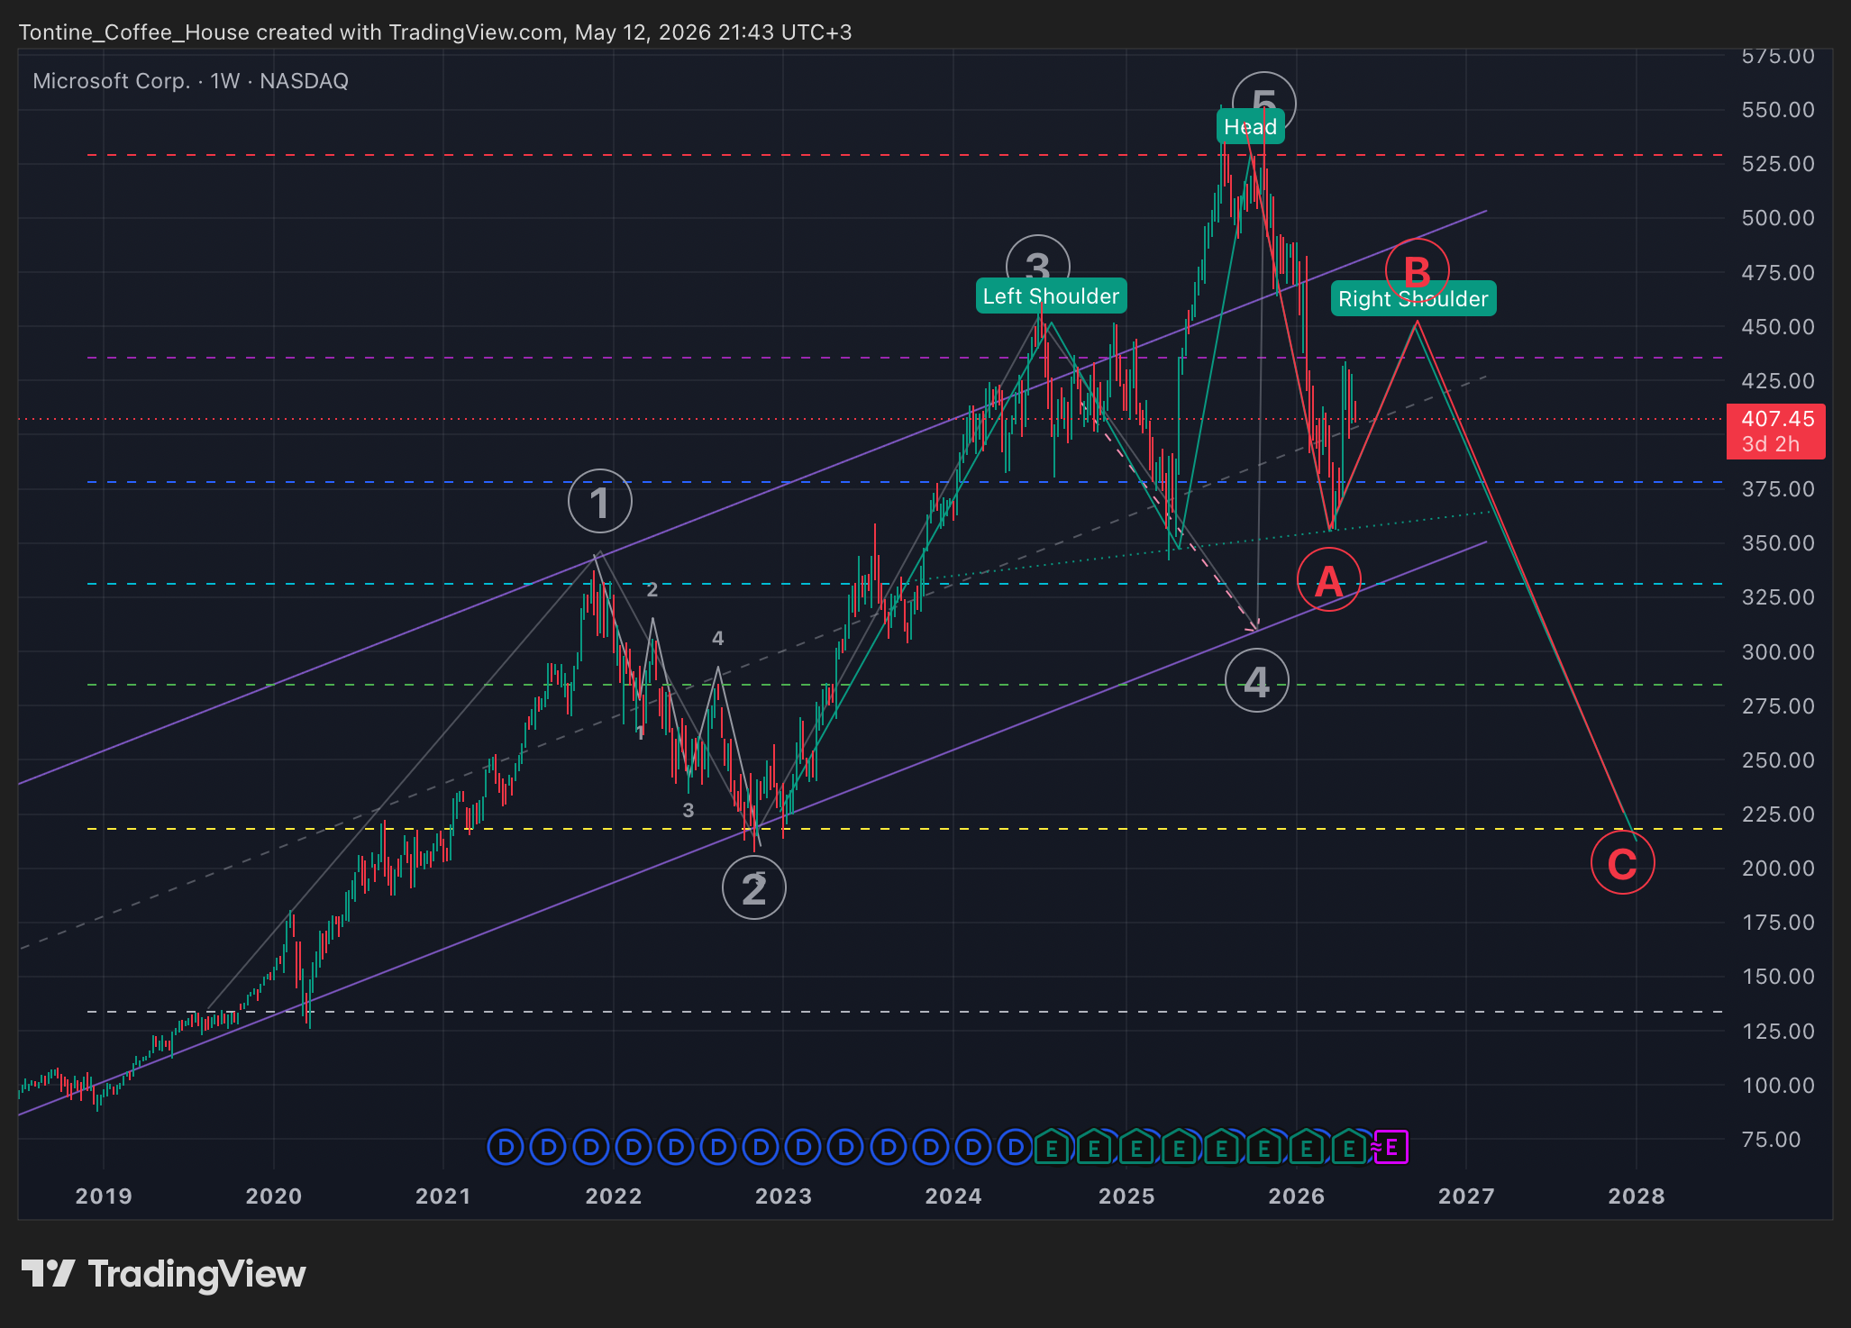Screen dimensions: 1851x1328
Task: Click the 2022 year label
Action: click(x=614, y=1196)
